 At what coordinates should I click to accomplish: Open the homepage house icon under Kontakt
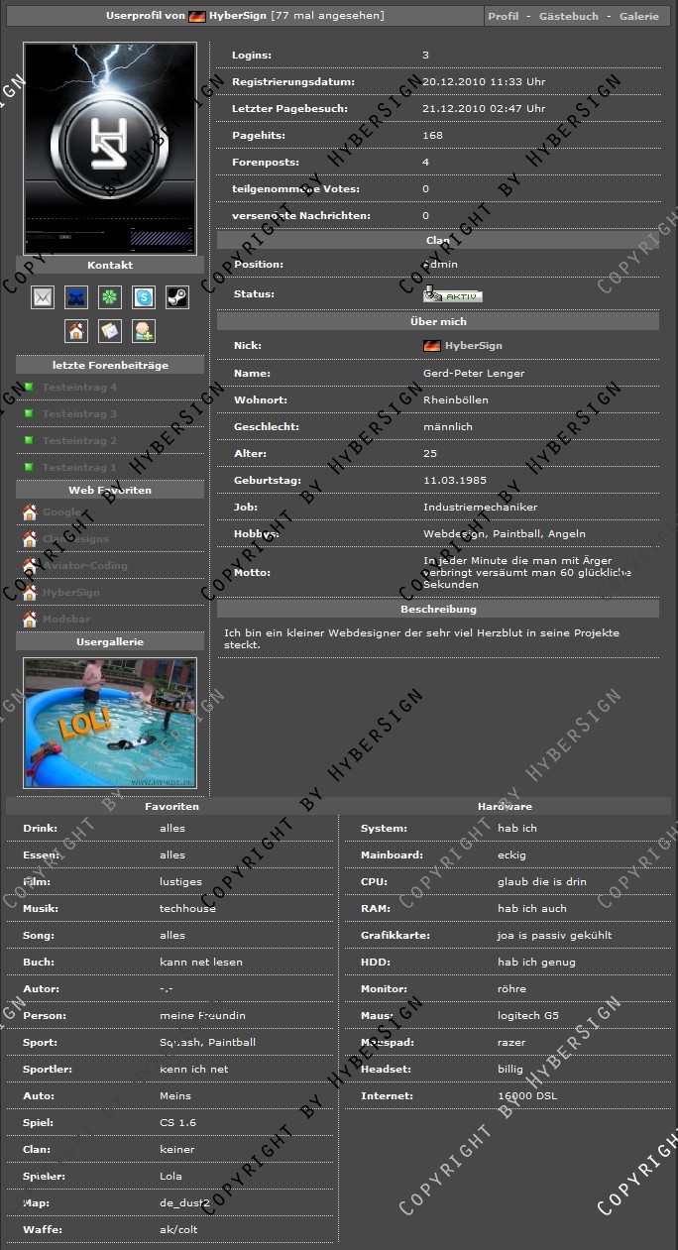pyautogui.click(x=76, y=331)
